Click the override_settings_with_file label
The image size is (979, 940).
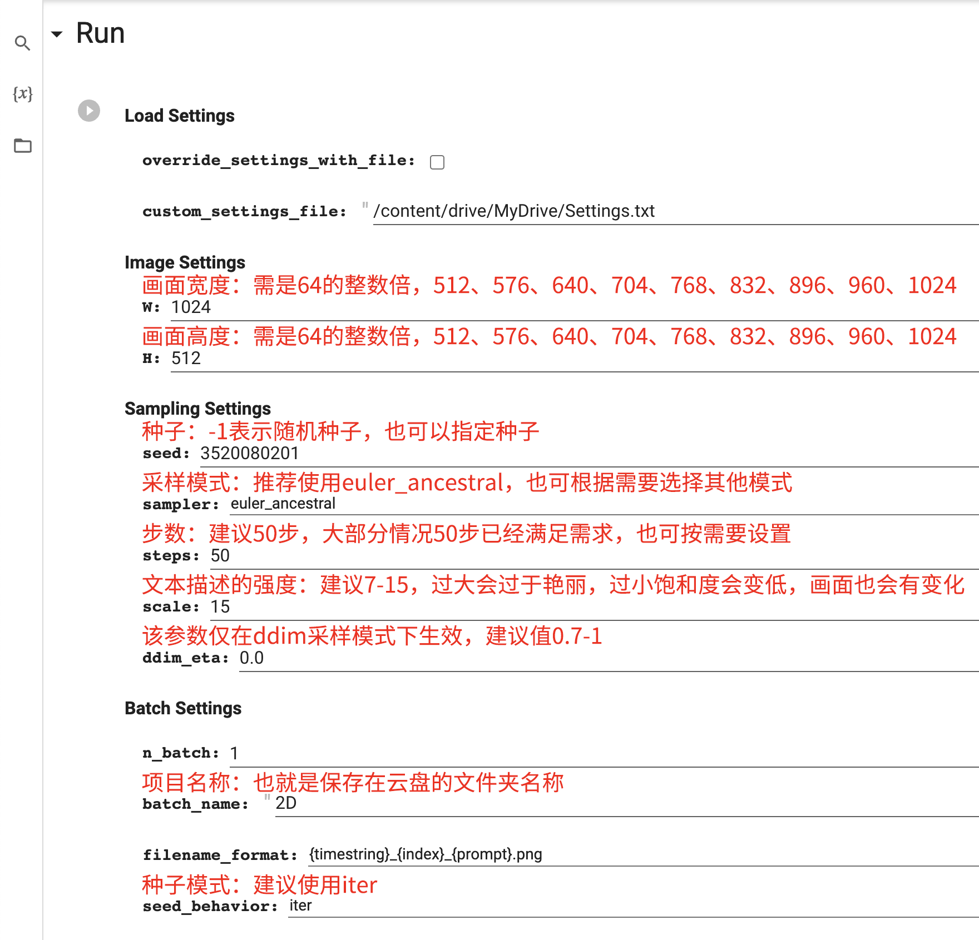(x=279, y=161)
